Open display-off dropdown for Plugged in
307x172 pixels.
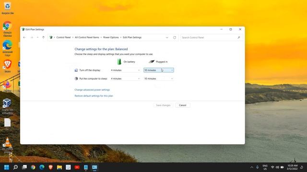tap(159, 70)
